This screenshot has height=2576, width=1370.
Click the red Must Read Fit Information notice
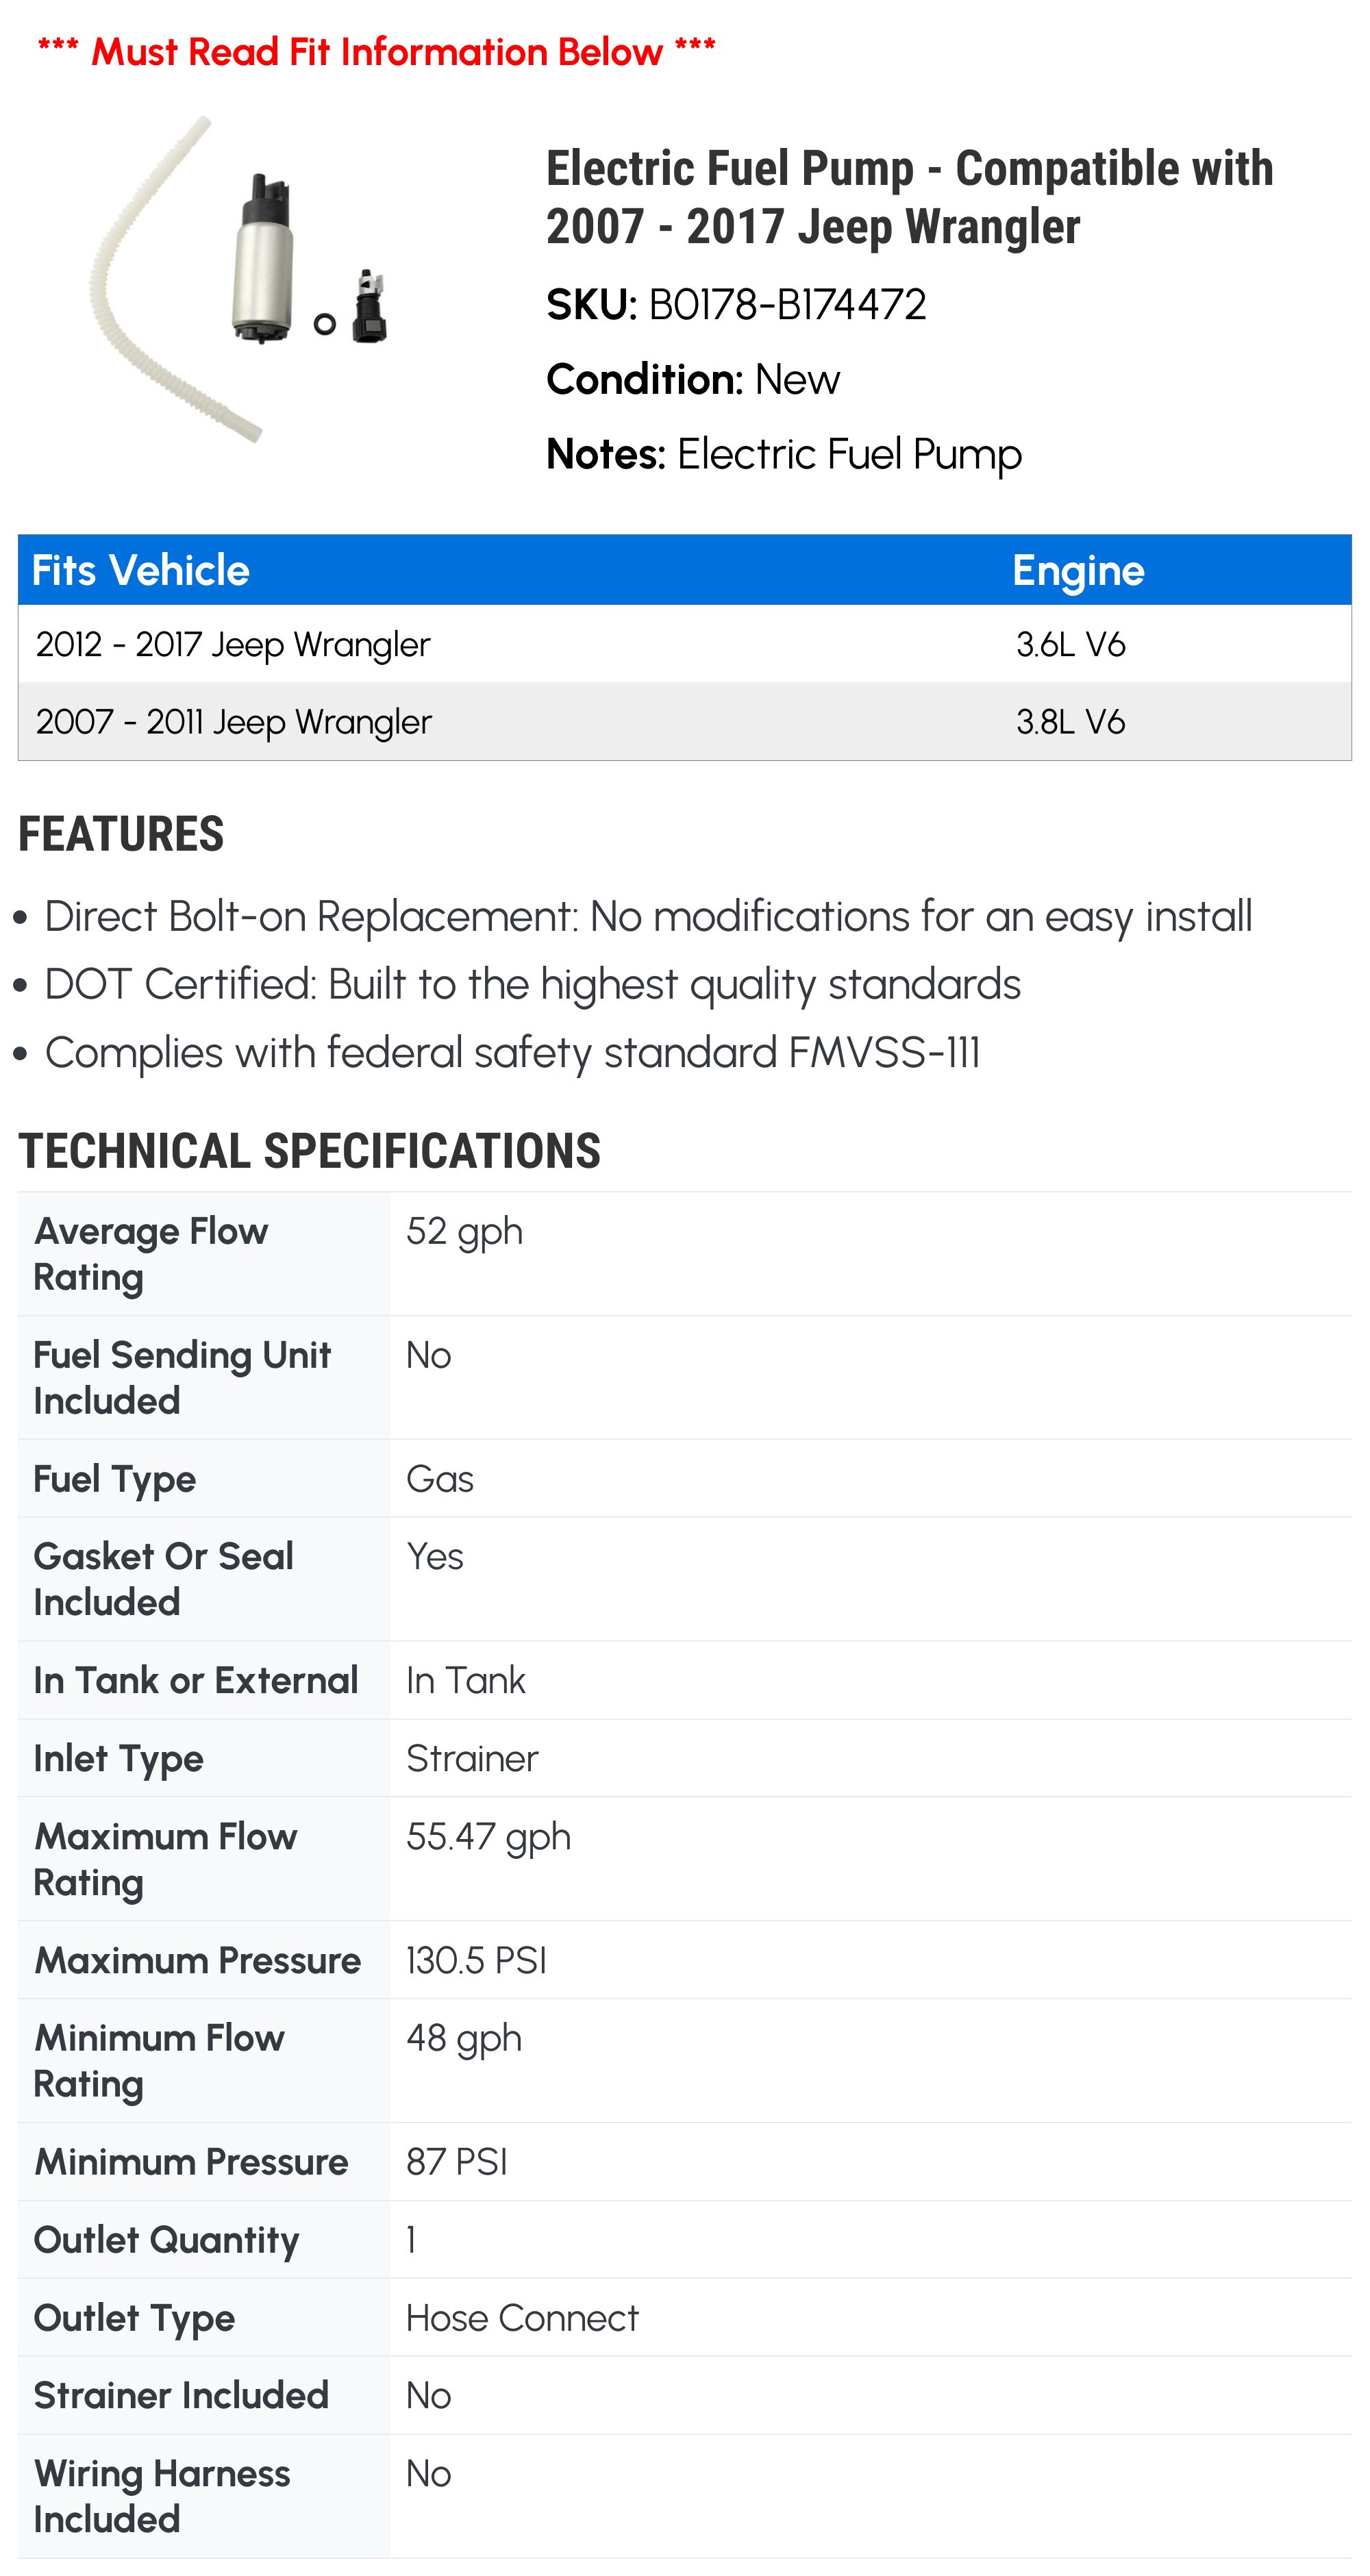[376, 51]
